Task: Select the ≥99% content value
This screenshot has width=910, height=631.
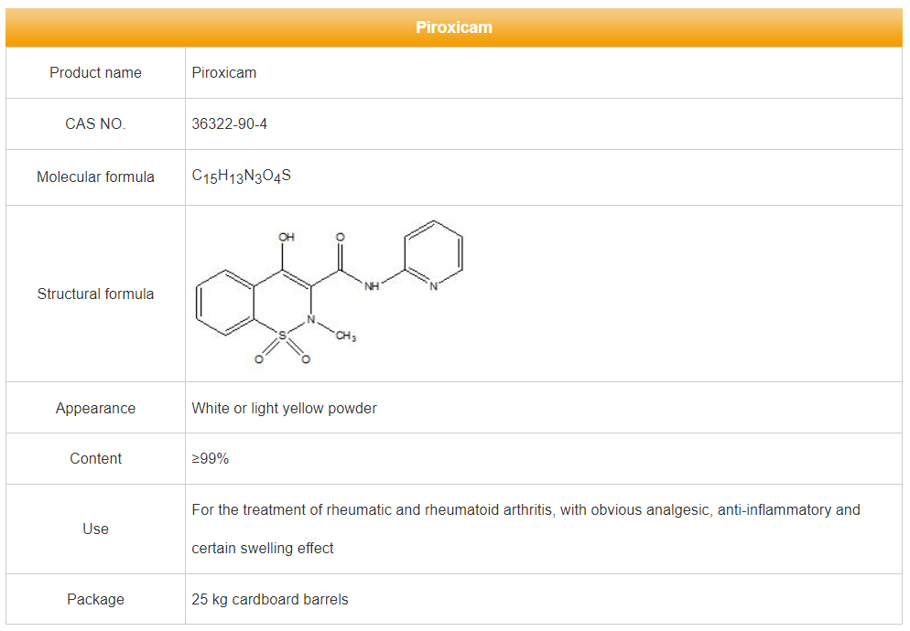Action: click(211, 459)
